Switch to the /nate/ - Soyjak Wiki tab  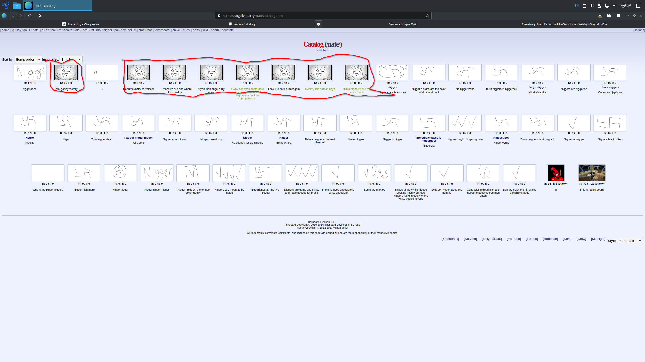(403, 24)
